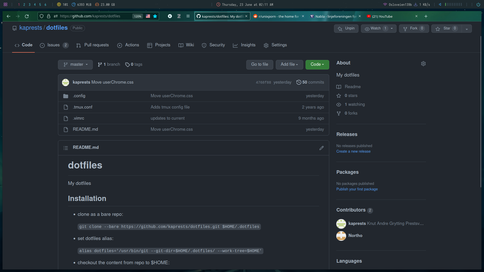View the 0 stars link

click(x=347, y=96)
